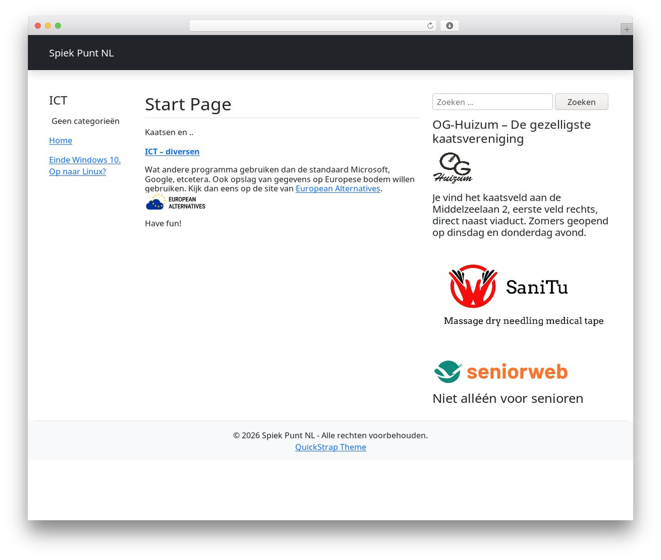Click the 'Geen categorieën' text

tap(86, 121)
